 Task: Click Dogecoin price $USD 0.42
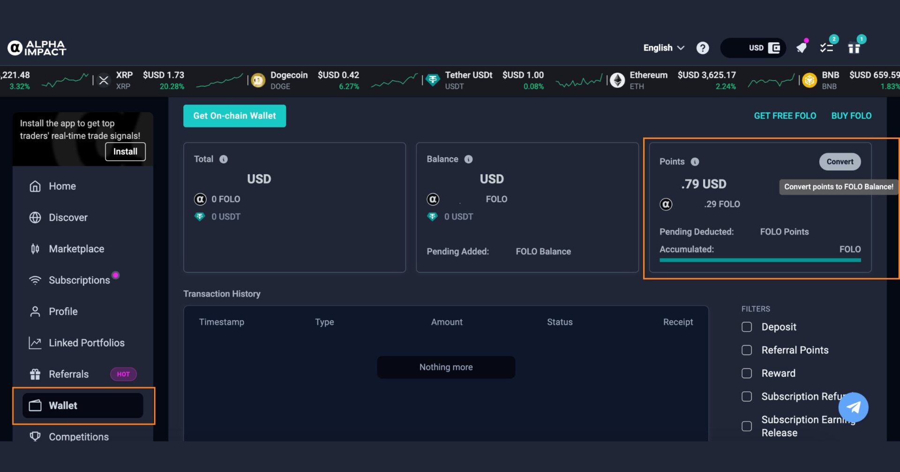[x=338, y=75]
